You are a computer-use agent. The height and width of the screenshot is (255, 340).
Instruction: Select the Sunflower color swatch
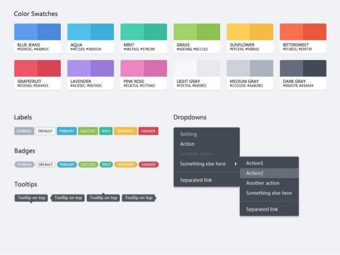coord(250,38)
